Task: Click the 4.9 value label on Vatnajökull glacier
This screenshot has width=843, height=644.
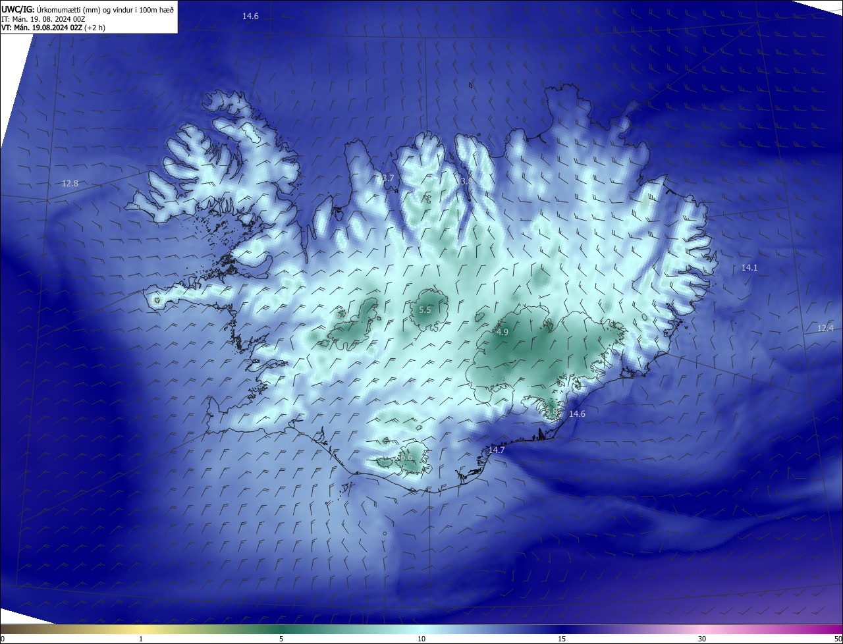Action: [503, 332]
